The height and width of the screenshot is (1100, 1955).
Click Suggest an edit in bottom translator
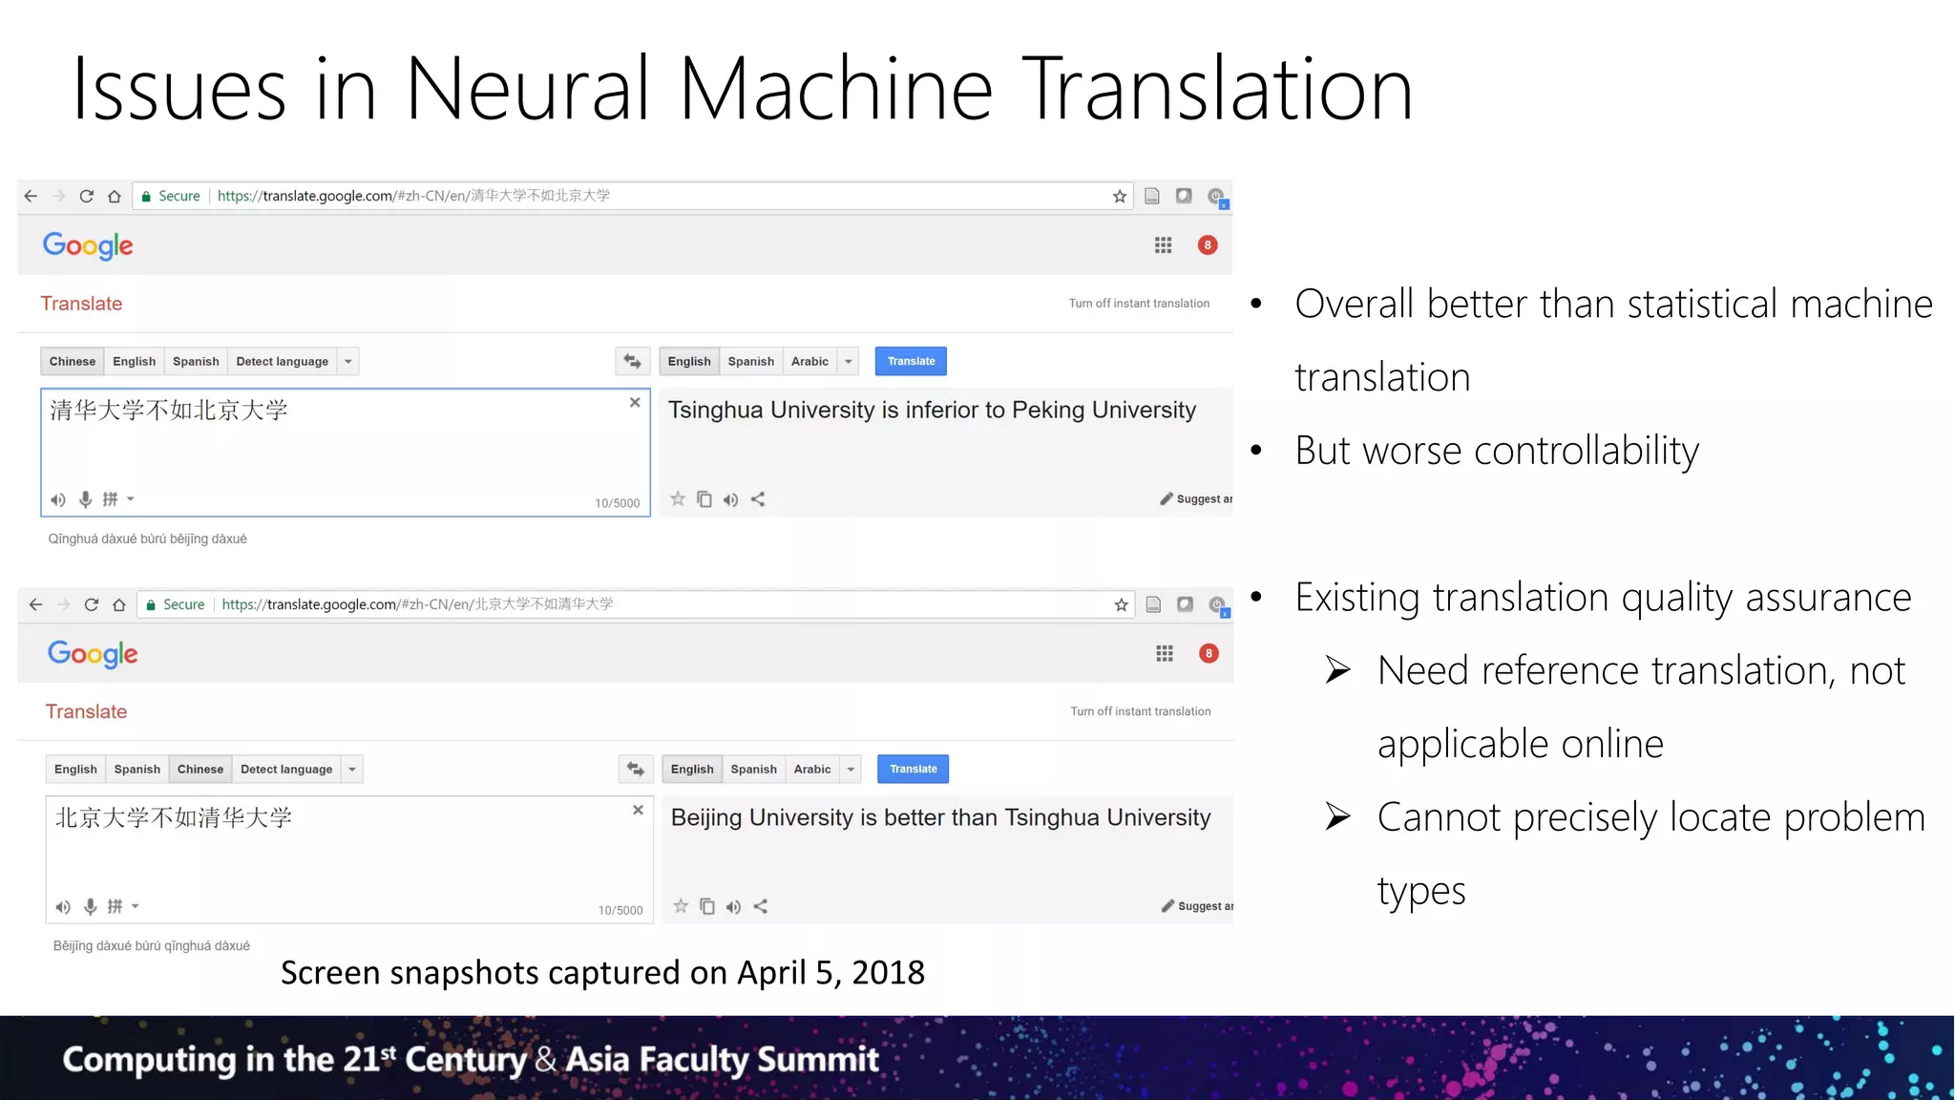point(1198,906)
